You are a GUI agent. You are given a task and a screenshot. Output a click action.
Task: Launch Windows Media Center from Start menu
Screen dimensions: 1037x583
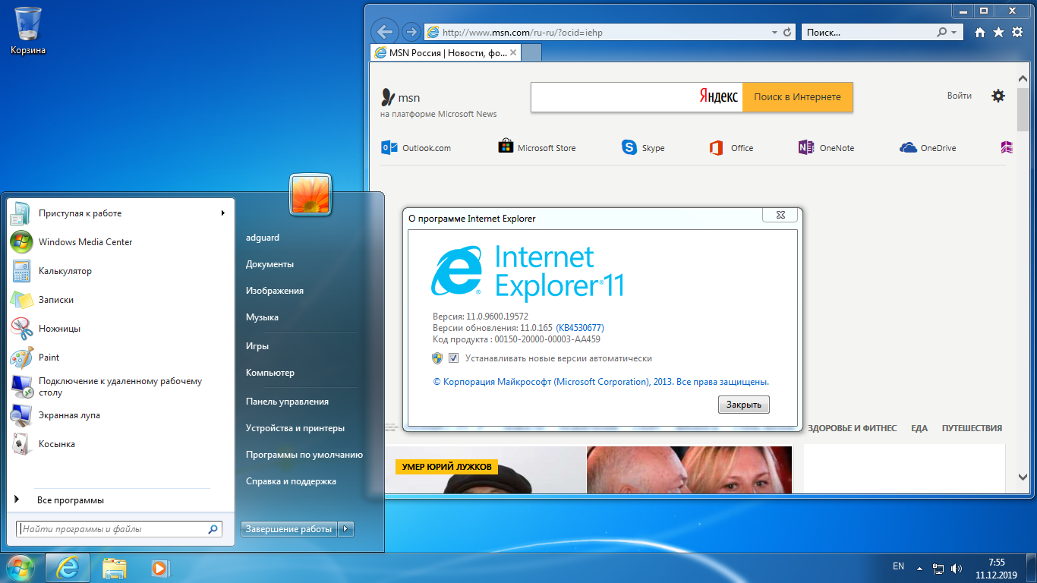(x=121, y=242)
